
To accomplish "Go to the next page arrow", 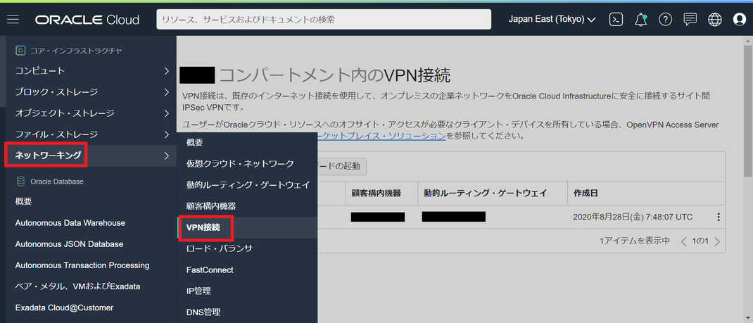I will coord(718,241).
